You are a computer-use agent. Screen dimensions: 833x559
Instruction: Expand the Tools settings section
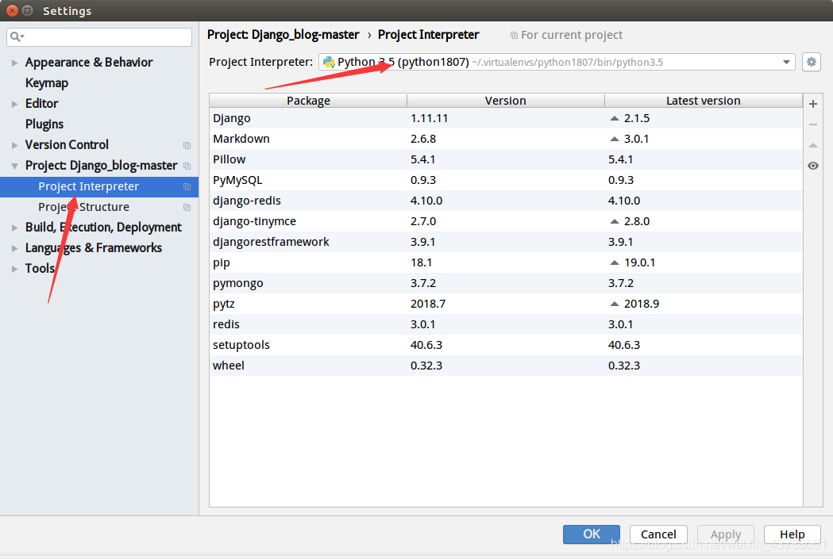14,269
